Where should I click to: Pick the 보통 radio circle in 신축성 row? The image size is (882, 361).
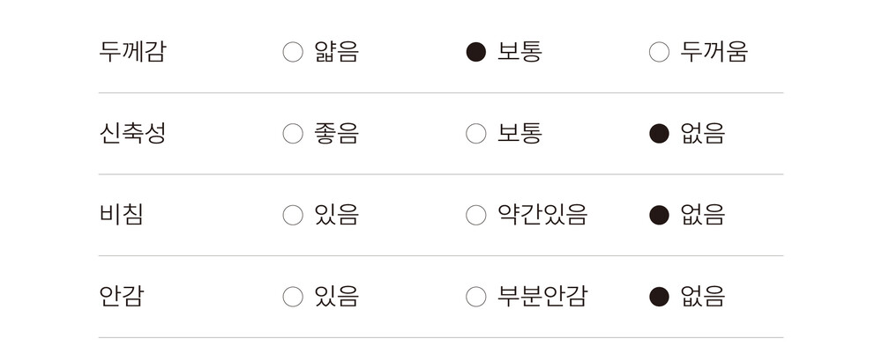pos(476,134)
